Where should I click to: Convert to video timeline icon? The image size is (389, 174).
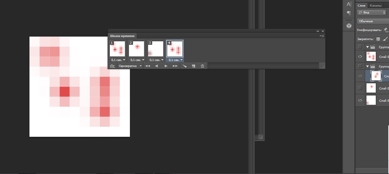(x=112, y=66)
